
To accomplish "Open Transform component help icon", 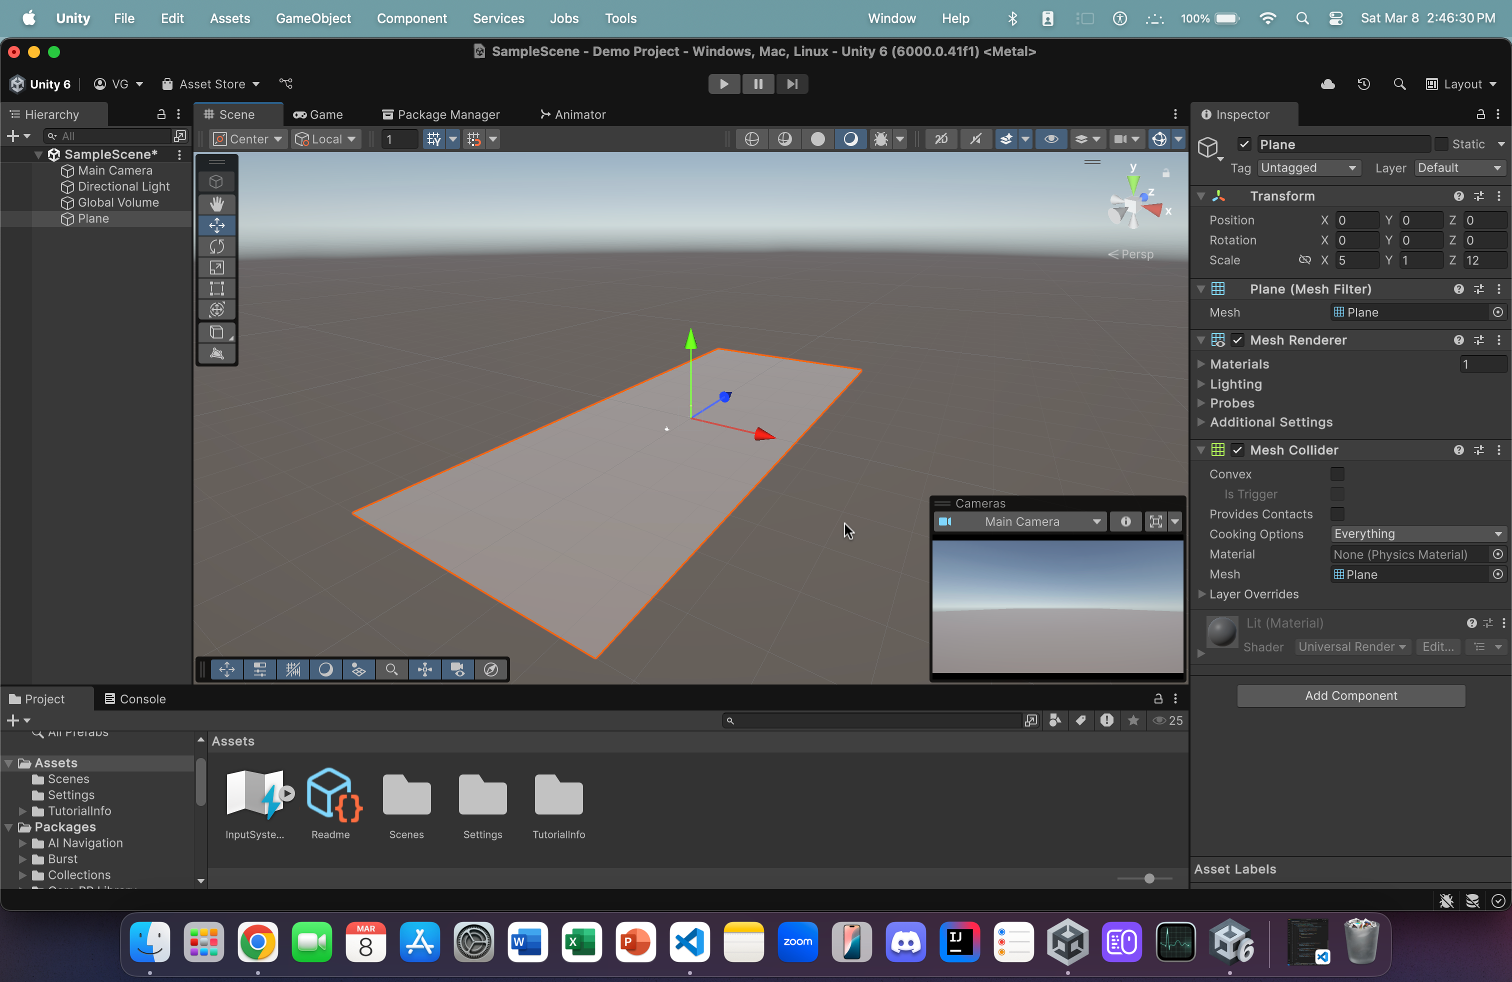I will [1458, 196].
